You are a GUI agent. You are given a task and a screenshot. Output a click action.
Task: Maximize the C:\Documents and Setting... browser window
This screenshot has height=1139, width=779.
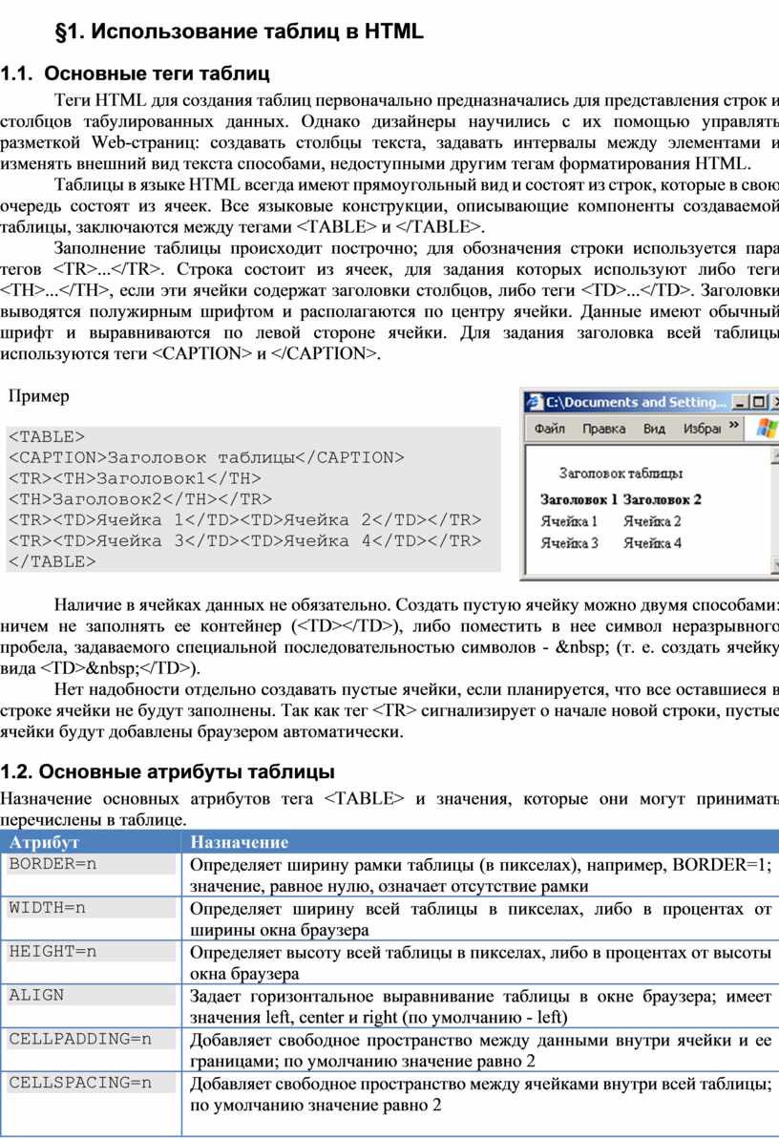(x=759, y=402)
